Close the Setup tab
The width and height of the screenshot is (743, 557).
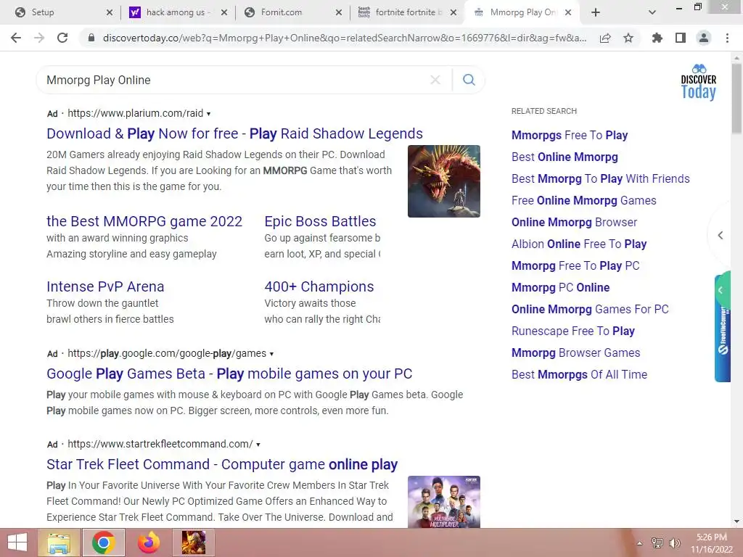coord(110,12)
